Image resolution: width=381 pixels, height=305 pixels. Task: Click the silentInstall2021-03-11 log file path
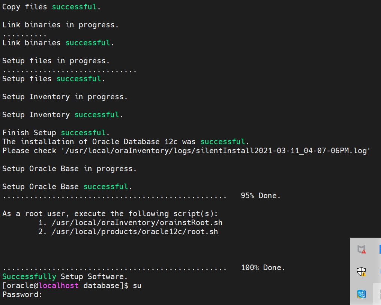[x=216, y=151]
